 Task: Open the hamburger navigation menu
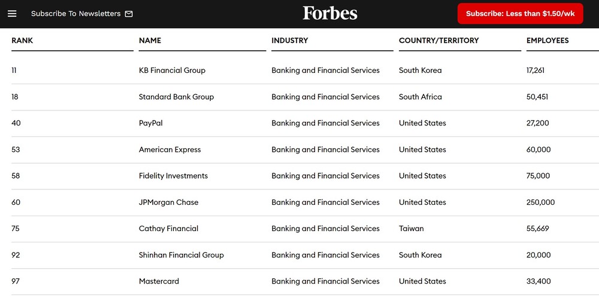(12, 14)
